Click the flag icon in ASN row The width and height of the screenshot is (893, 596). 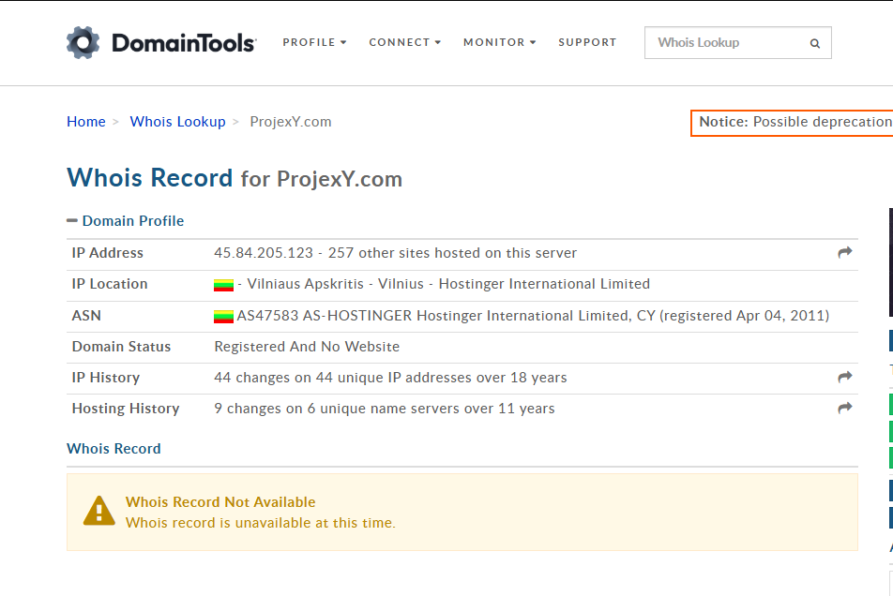224,316
